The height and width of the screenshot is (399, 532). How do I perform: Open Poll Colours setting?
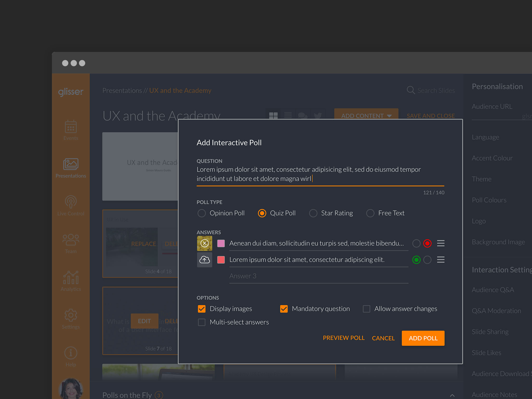click(489, 200)
